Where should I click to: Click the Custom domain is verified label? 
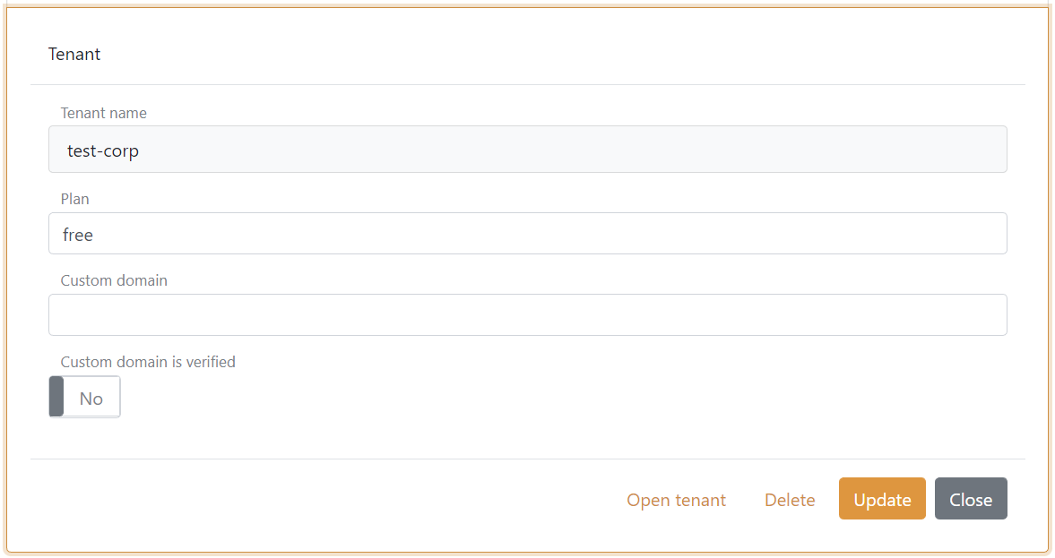147,361
